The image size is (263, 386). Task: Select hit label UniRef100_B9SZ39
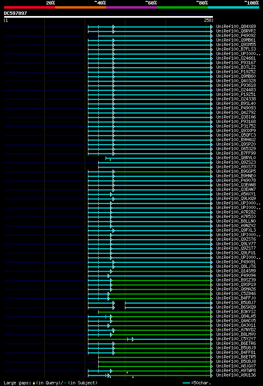236,280
